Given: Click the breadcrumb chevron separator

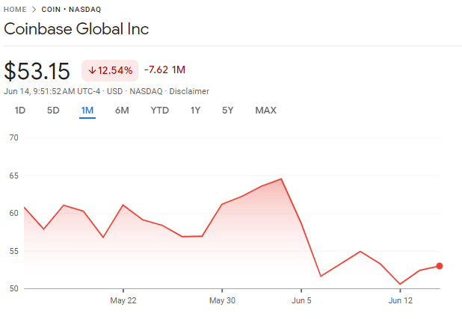Looking at the screenshot, I should [34, 9].
